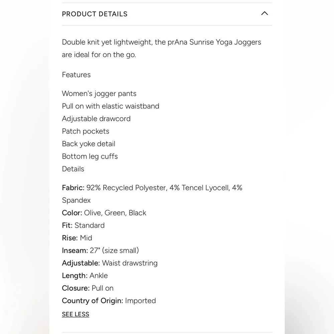Click the "Adjustable drawcord" feature line
The width and height of the screenshot is (334, 334).
click(96, 119)
